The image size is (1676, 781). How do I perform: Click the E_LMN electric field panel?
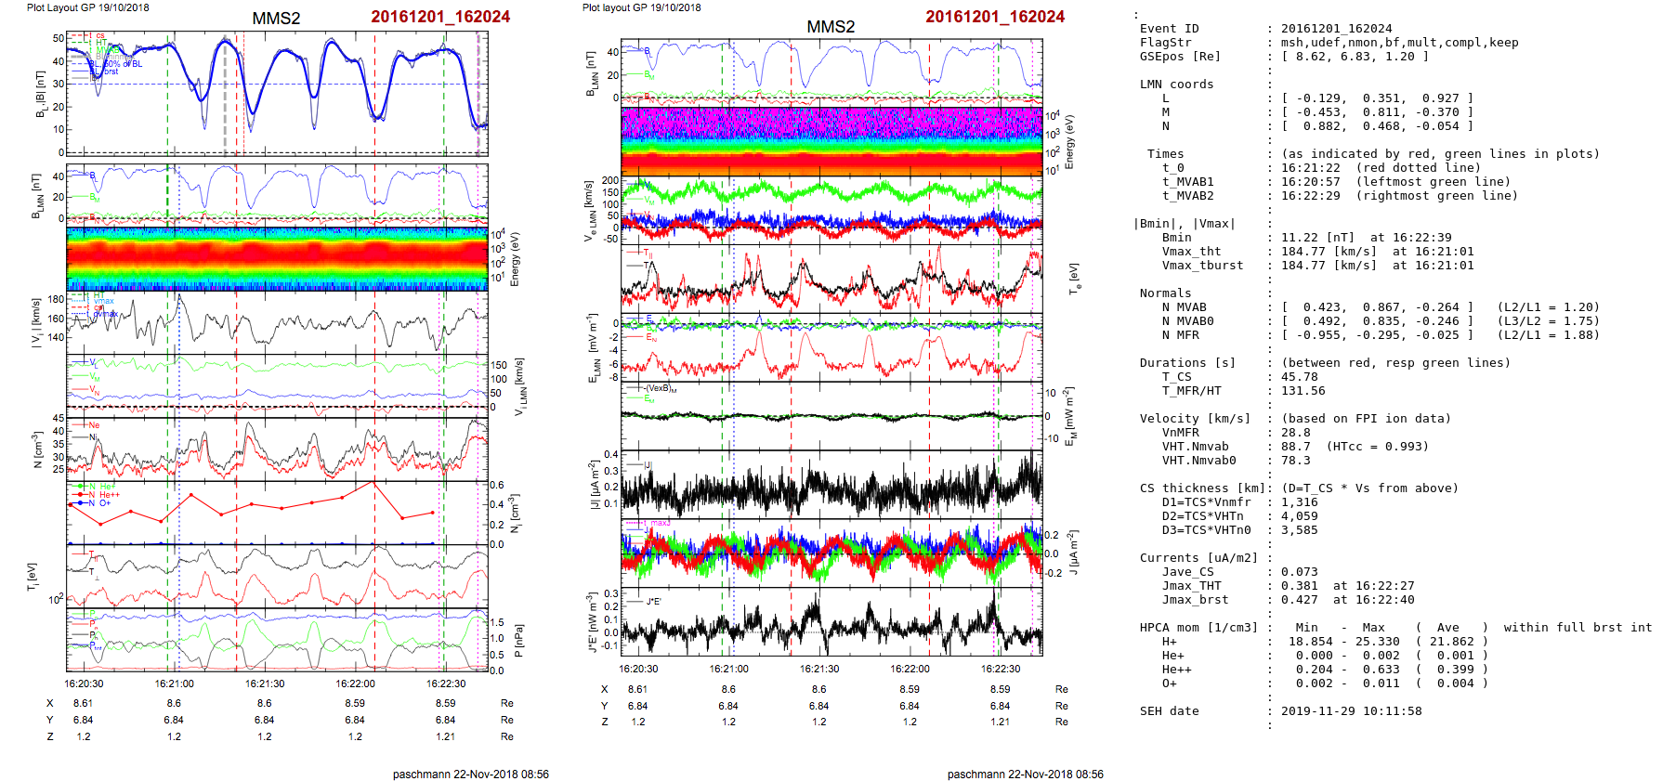click(x=831, y=347)
